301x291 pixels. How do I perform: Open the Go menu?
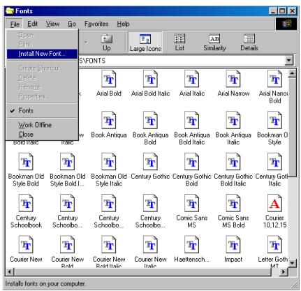click(72, 24)
